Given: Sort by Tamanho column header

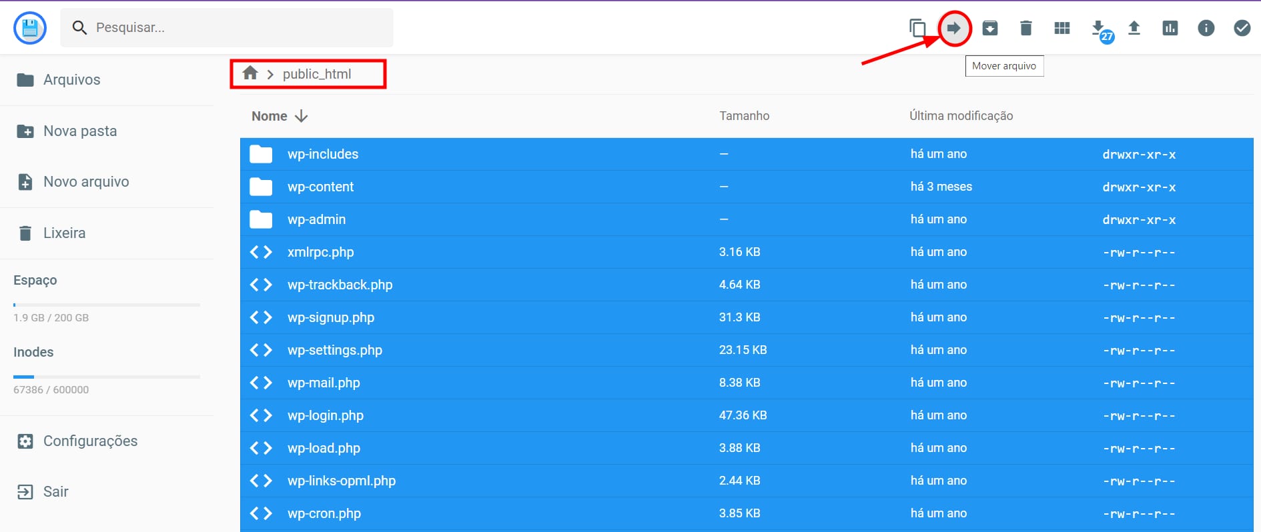Looking at the screenshot, I should (744, 116).
